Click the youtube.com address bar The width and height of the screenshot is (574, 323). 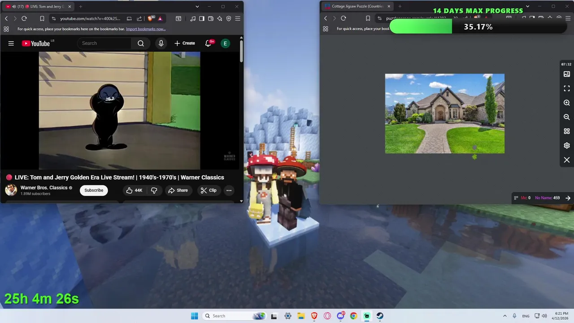90,18
